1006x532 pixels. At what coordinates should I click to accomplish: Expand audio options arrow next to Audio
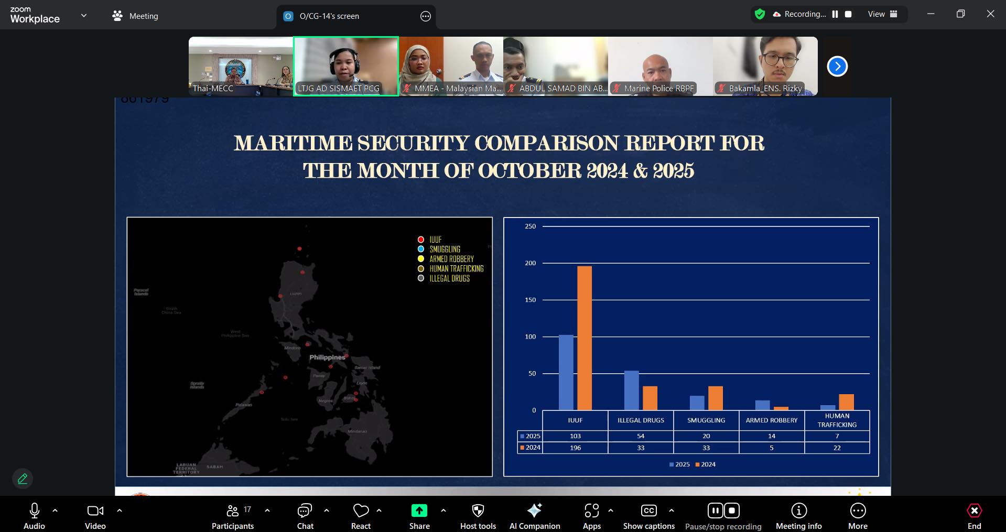coord(55,510)
